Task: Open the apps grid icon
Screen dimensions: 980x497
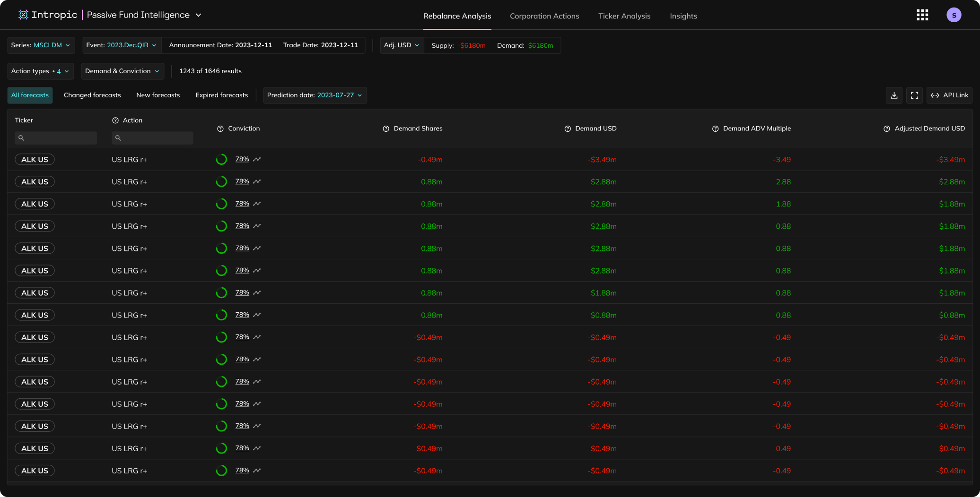Action: (922, 15)
